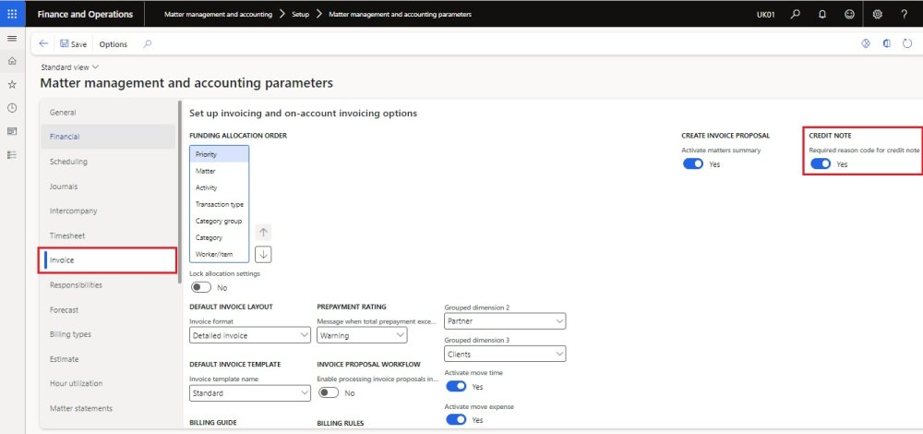The width and height of the screenshot is (923, 434).
Task: Open feedback smiley icon
Action: (x=849, y=14)
